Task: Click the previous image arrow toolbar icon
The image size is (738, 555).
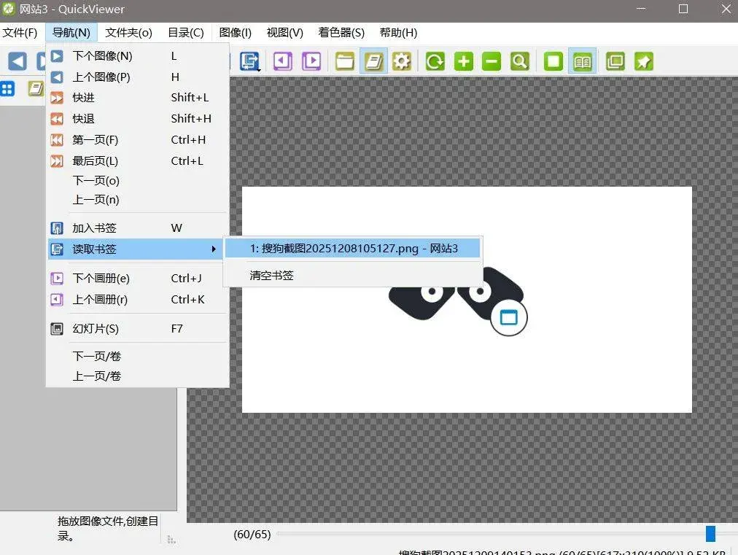Action: 18,61
